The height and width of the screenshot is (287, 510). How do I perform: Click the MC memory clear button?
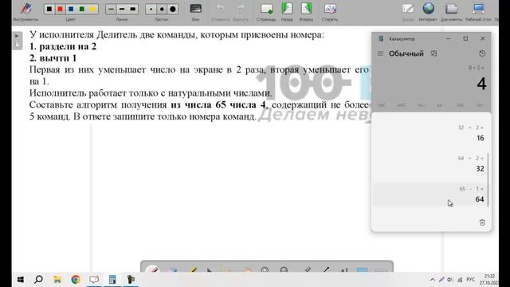coord(382,105)
